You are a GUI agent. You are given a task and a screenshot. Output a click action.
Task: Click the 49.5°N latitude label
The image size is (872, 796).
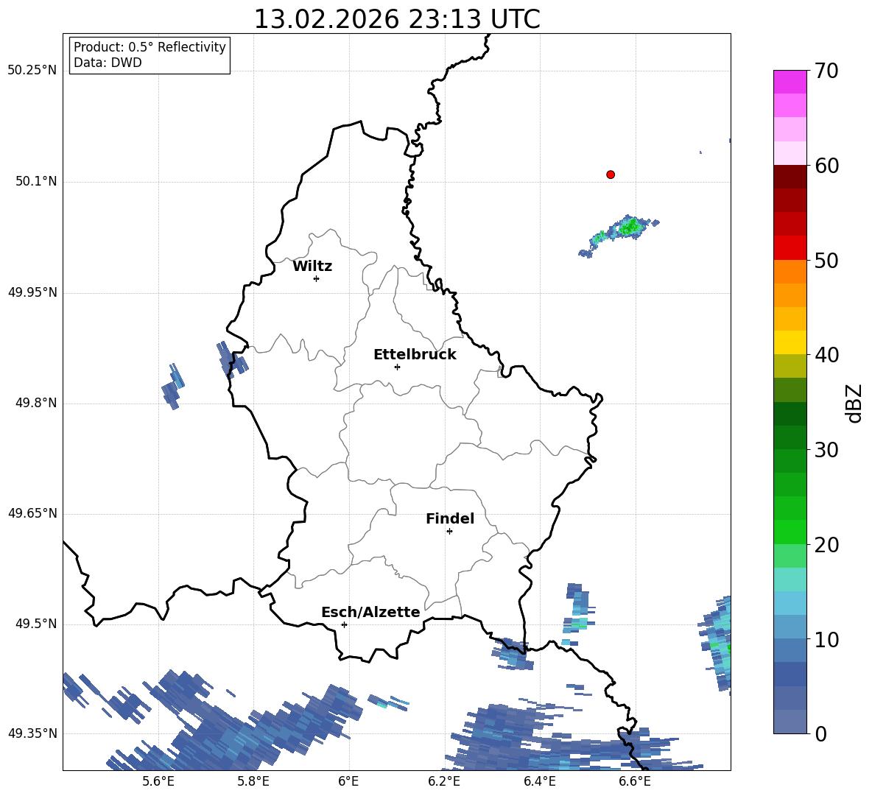(36, 624)
